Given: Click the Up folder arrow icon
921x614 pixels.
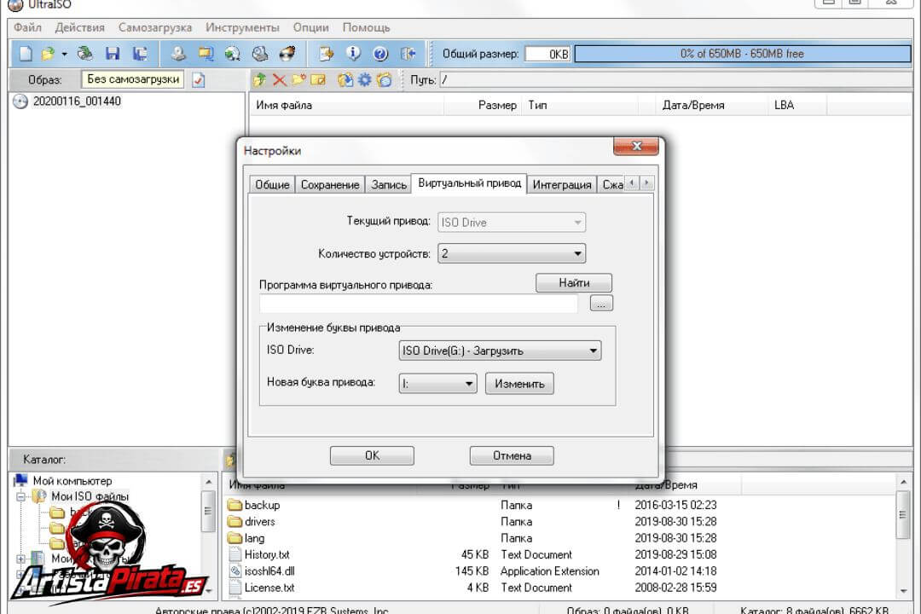Looking at the screenshot, I should pos(259,79).
